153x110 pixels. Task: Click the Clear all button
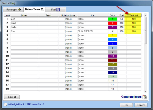point(12,97)
